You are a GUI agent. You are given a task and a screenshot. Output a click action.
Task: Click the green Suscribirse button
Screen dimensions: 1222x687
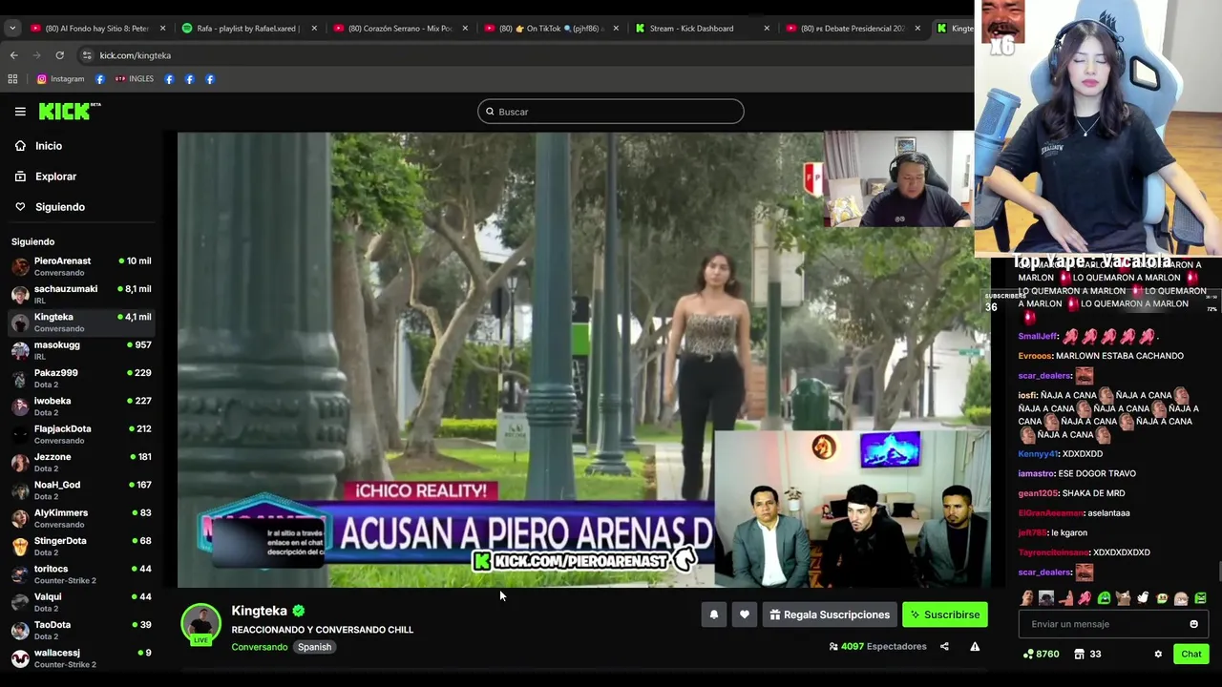[945, 614]
